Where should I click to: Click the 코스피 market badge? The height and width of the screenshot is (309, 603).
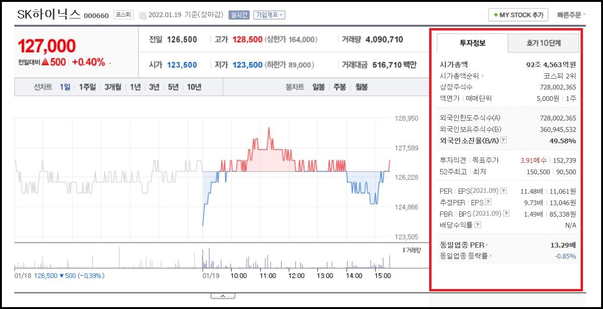tap(124, 15)
